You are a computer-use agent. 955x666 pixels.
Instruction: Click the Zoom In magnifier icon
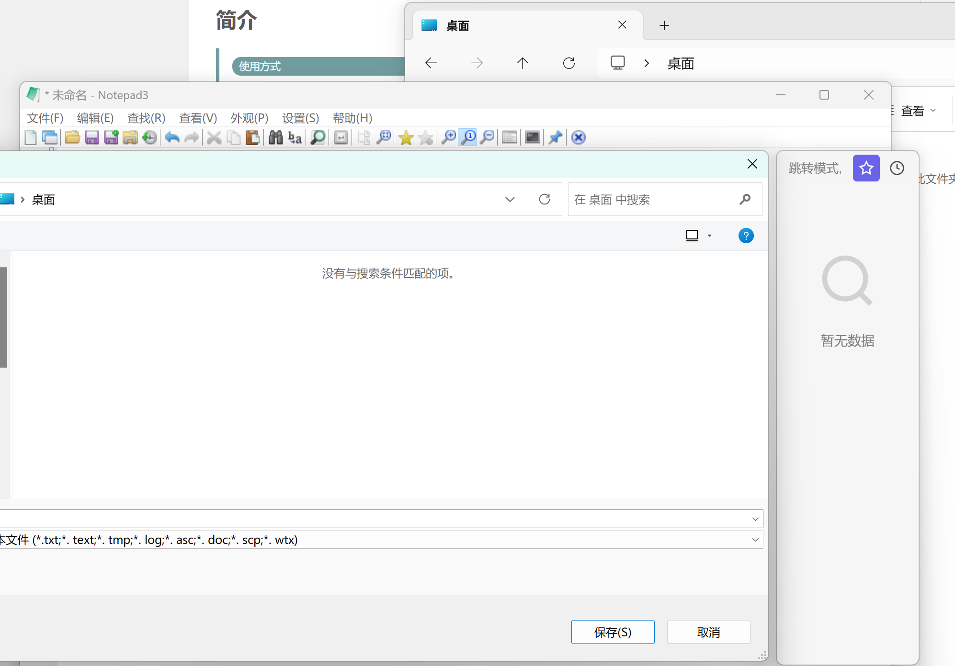click(x=448, y=137)
